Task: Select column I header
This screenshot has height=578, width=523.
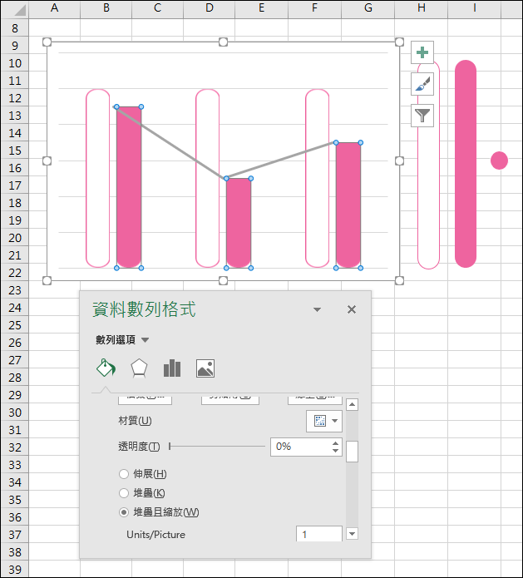Action: tap(474, 8)
